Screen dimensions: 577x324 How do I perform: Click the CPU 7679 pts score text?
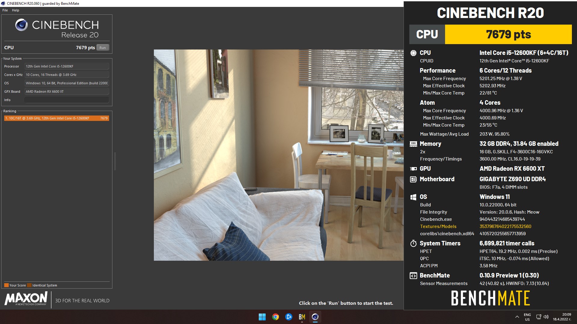tap(85, 48)
